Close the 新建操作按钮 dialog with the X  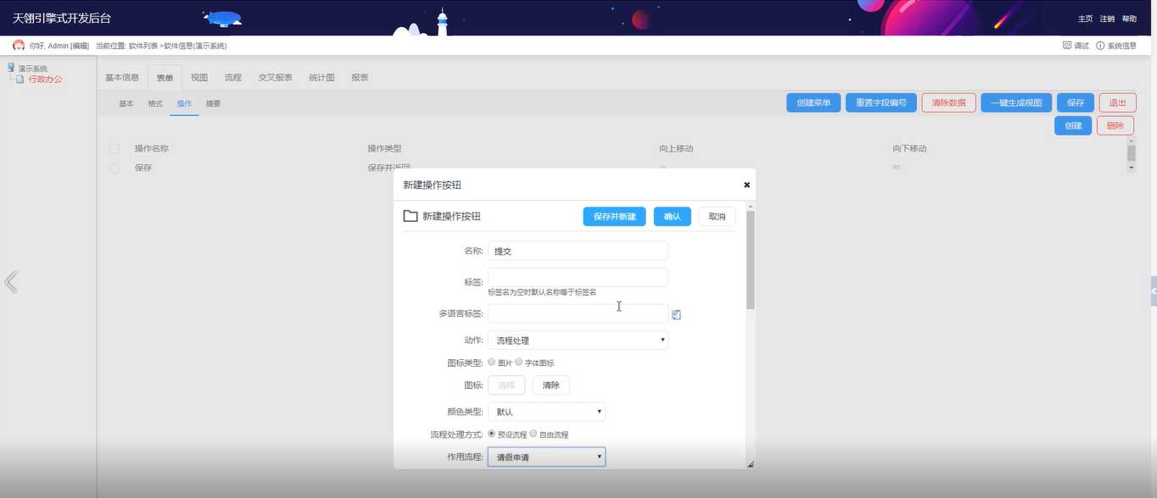point(746,185)
